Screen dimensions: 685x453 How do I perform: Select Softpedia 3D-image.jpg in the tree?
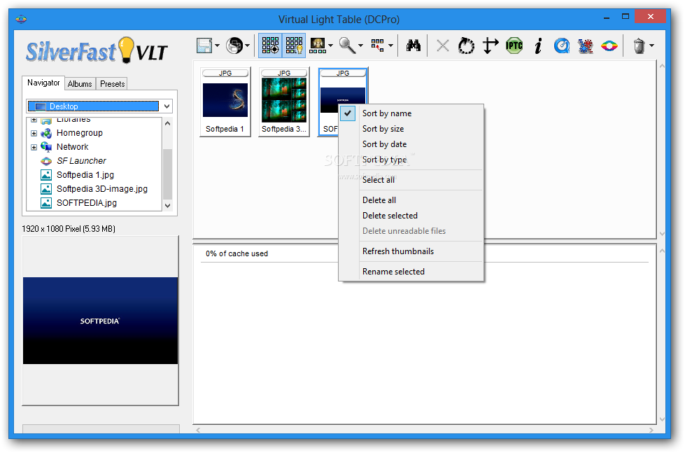tap(101, 189)
